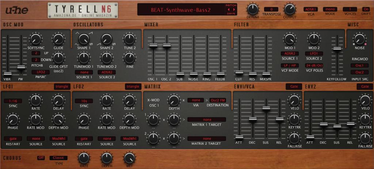
Task: Open the VOICES selector showing 1
Action: pos(350,9)
